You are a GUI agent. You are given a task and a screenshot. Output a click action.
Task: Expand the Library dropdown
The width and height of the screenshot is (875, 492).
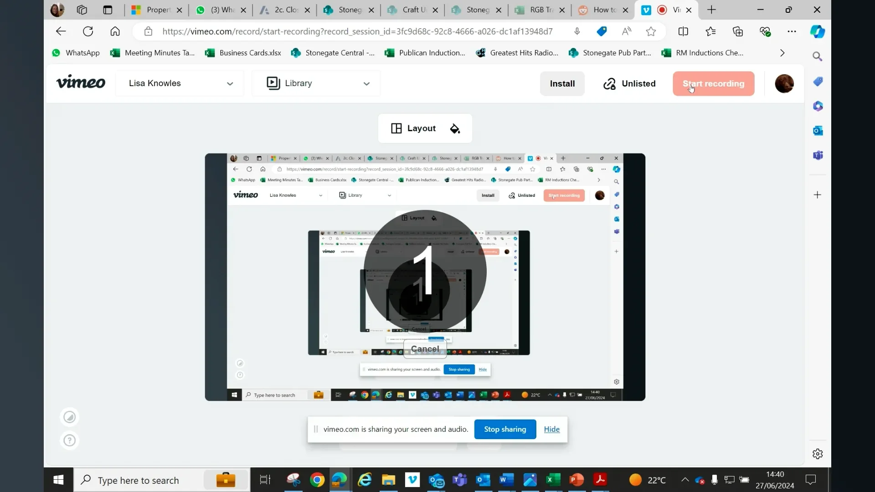316,83
